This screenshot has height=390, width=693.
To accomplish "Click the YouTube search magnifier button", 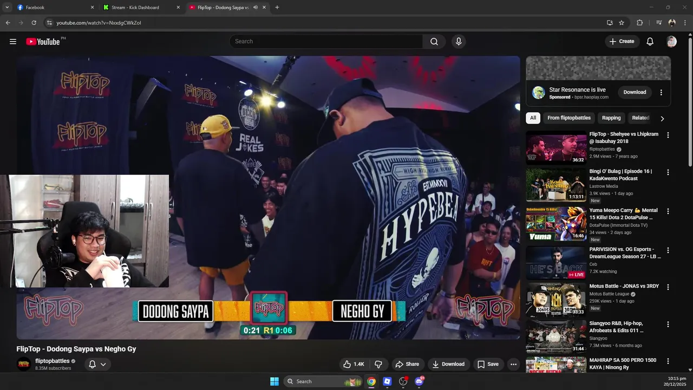I will tap(434, 42).
